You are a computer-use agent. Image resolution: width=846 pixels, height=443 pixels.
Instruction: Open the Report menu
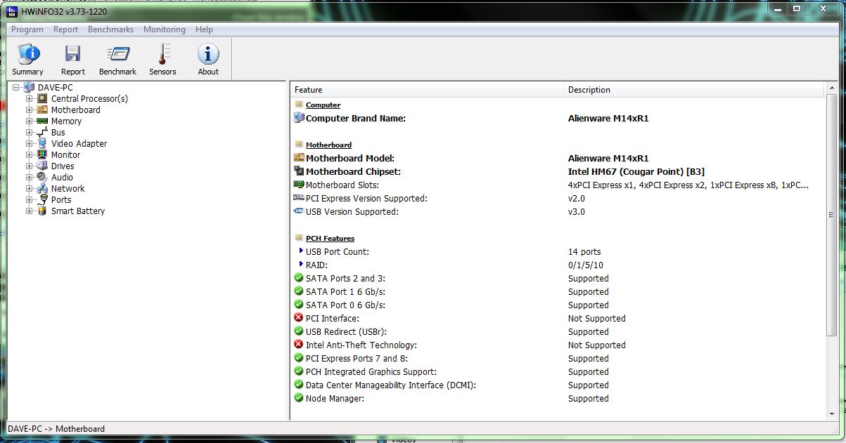coord(65,29)
